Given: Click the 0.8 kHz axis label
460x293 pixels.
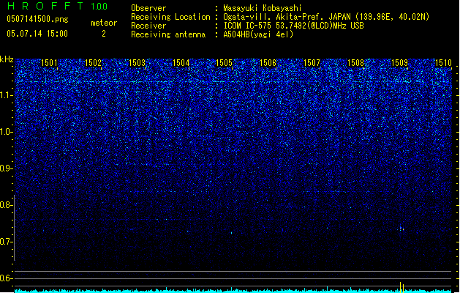Looking at the screenshot, I should pos(7,205).
